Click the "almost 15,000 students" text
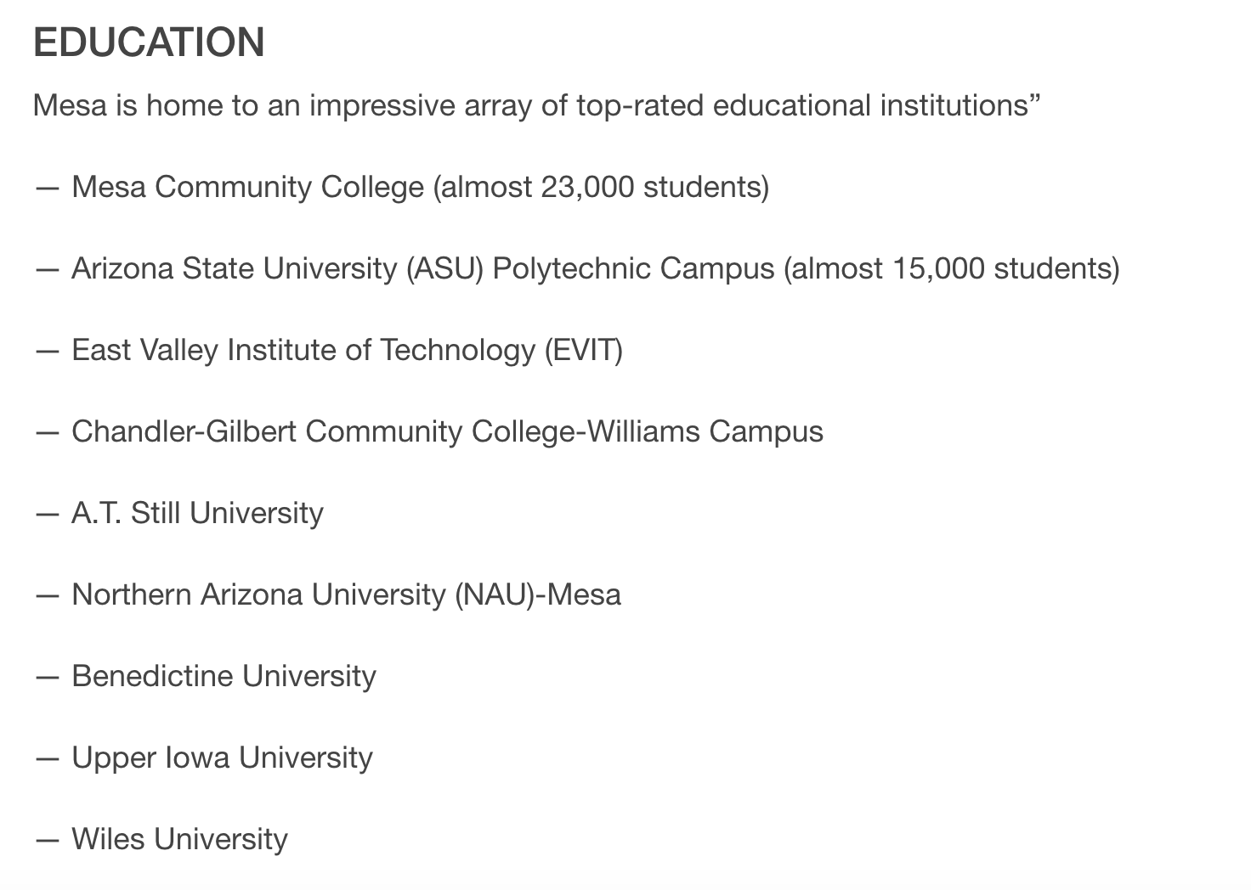1251x890 pixels. coord(952,268)
